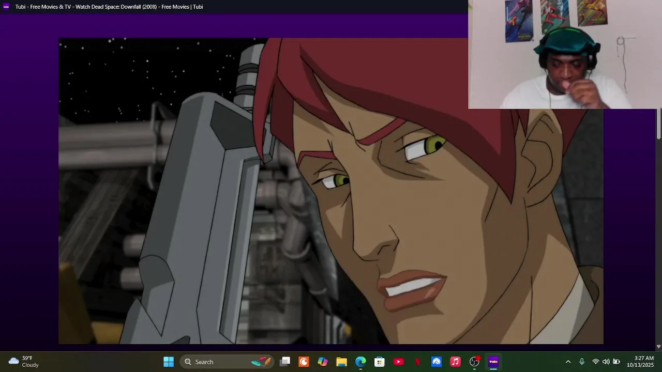Launch the YouTube app from taskbar
This screenshot has width=662, height=372.
[398, 362]
